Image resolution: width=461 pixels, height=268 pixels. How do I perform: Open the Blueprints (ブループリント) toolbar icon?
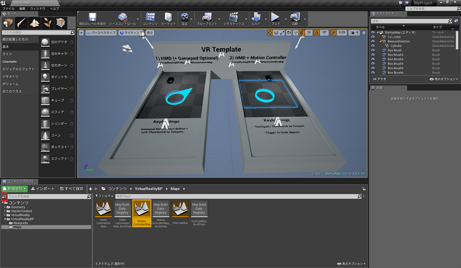[x=207, y=19]
